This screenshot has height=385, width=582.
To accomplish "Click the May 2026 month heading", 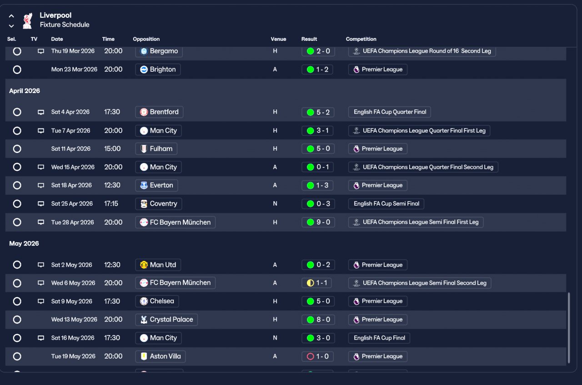I will coord(24,244).
